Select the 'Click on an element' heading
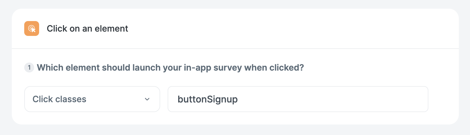 (x=88, y=28)
